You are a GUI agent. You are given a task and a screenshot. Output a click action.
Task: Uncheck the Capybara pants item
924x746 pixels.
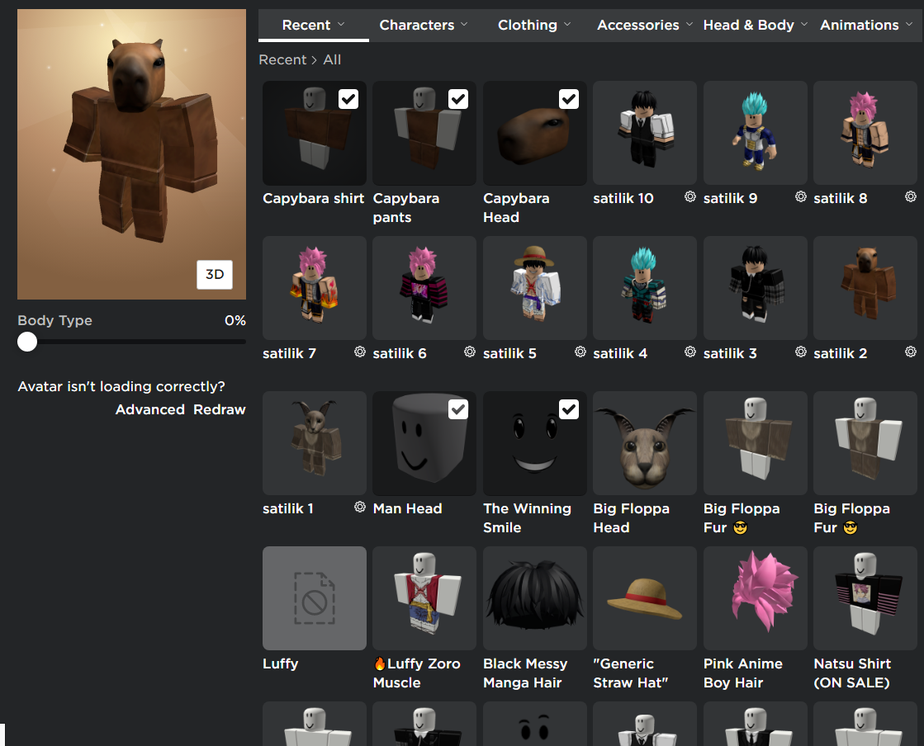click(x=458, y=99)
